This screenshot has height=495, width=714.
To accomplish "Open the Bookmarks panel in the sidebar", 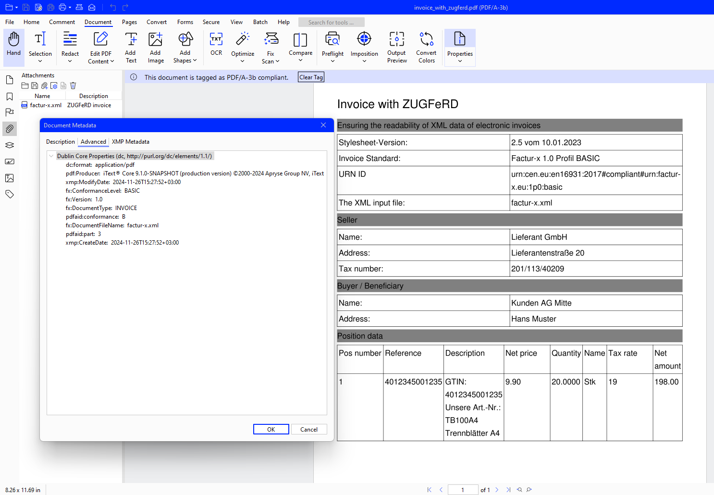I will click(x=10, y=96).
